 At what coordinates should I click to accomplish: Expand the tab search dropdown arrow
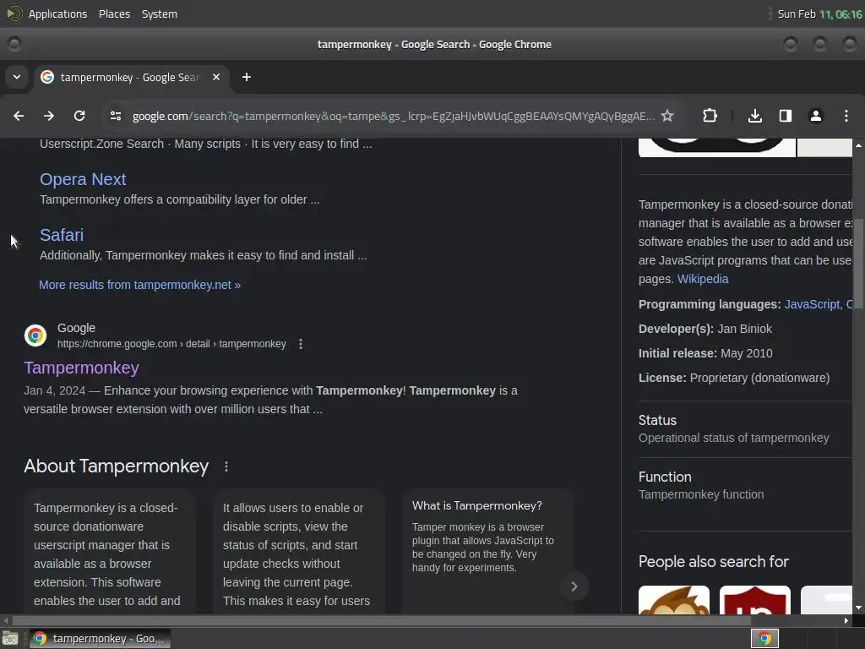(x=17, y=77)
